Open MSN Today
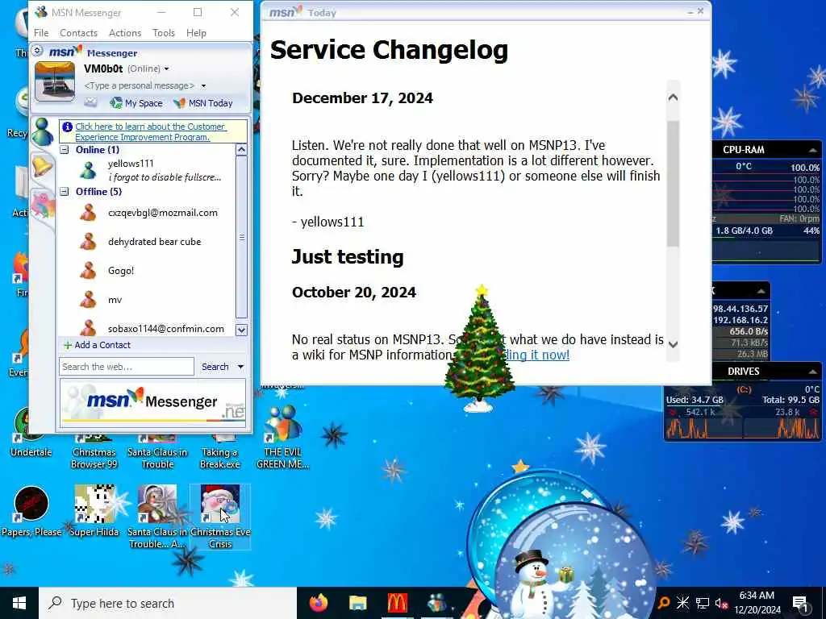This screenshot has width=826, height=619. point(202,103)
